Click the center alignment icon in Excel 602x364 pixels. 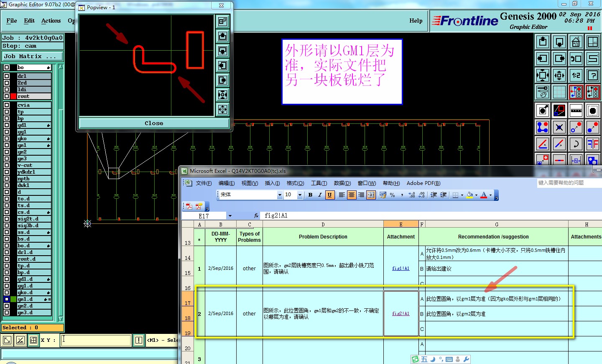[352, 195]
